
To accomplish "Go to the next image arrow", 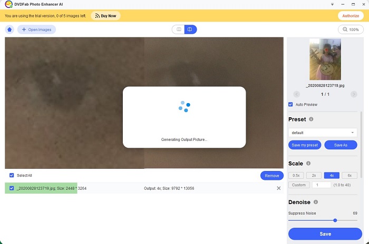I will (x=354, y=94).
